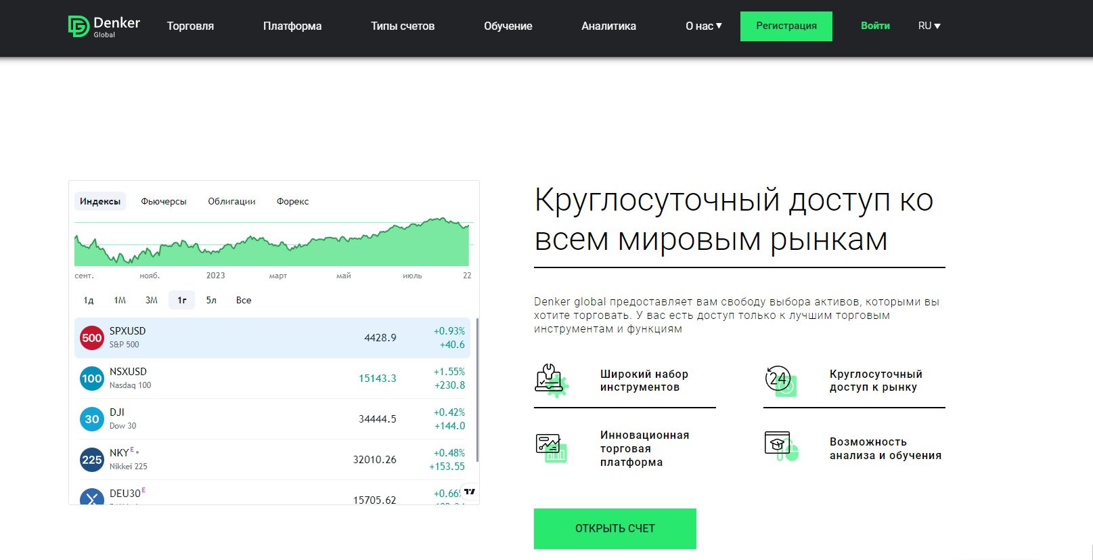The height and width of the screenshot is (560, 1093).
Task: Click the +0.93% change value
Action: tap(449, 331)
